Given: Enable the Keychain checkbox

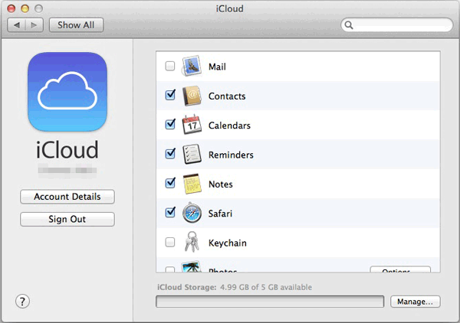Looking at the screenshot, I should (x=170, y=242).
